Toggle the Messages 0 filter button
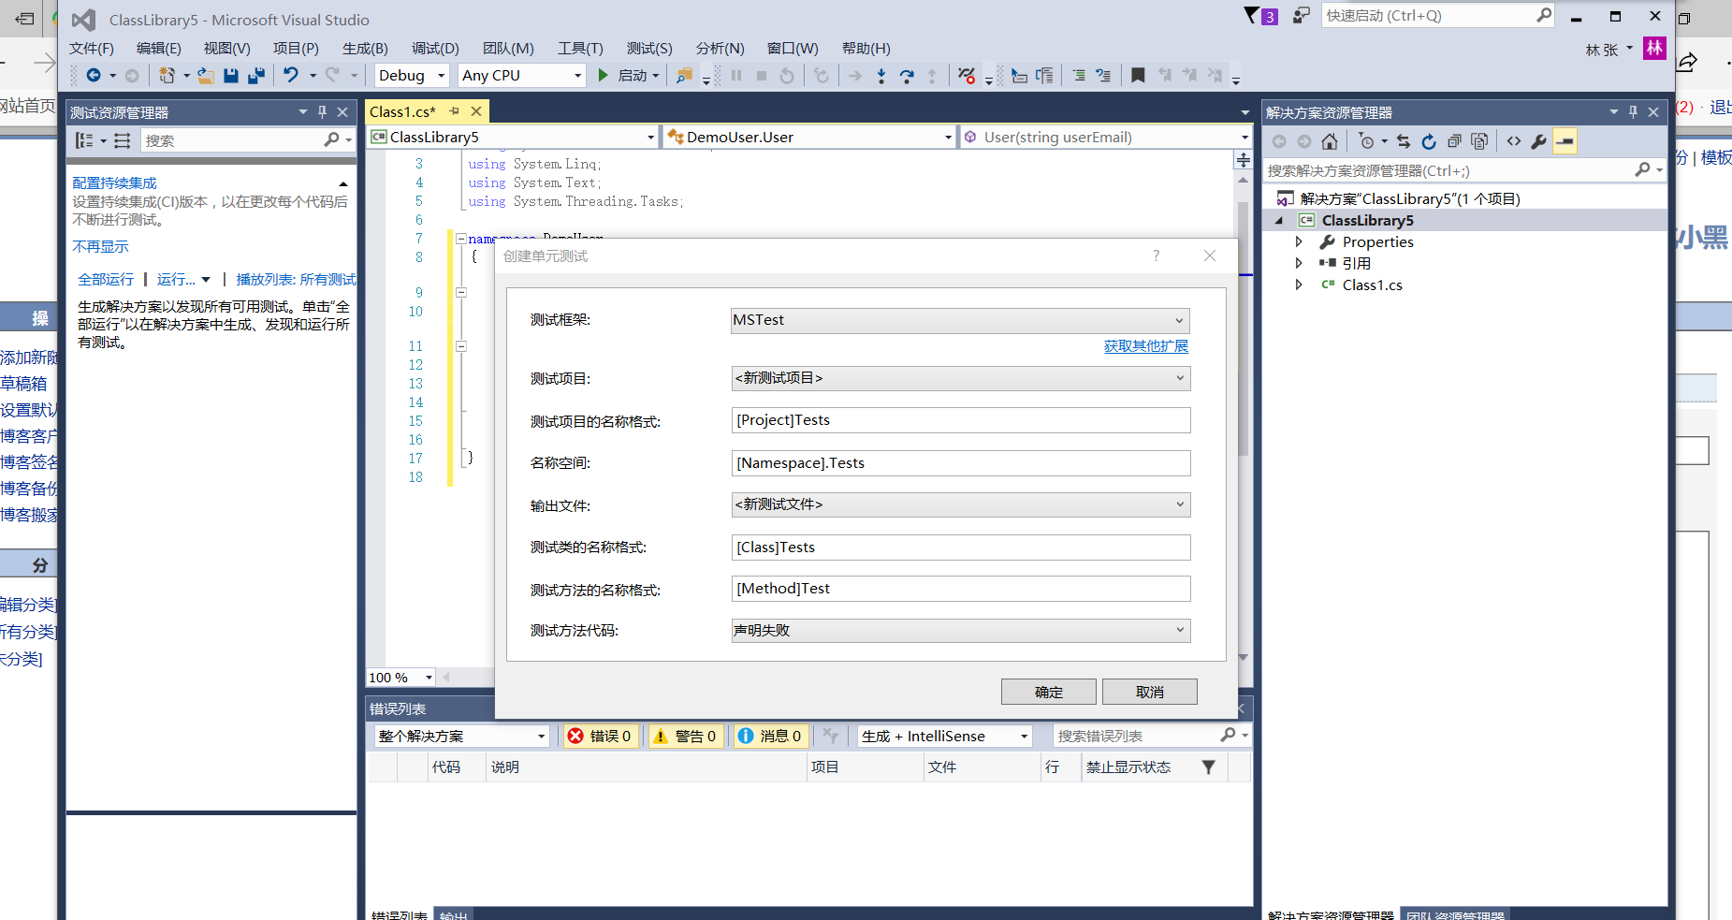 tap(770, 737)
